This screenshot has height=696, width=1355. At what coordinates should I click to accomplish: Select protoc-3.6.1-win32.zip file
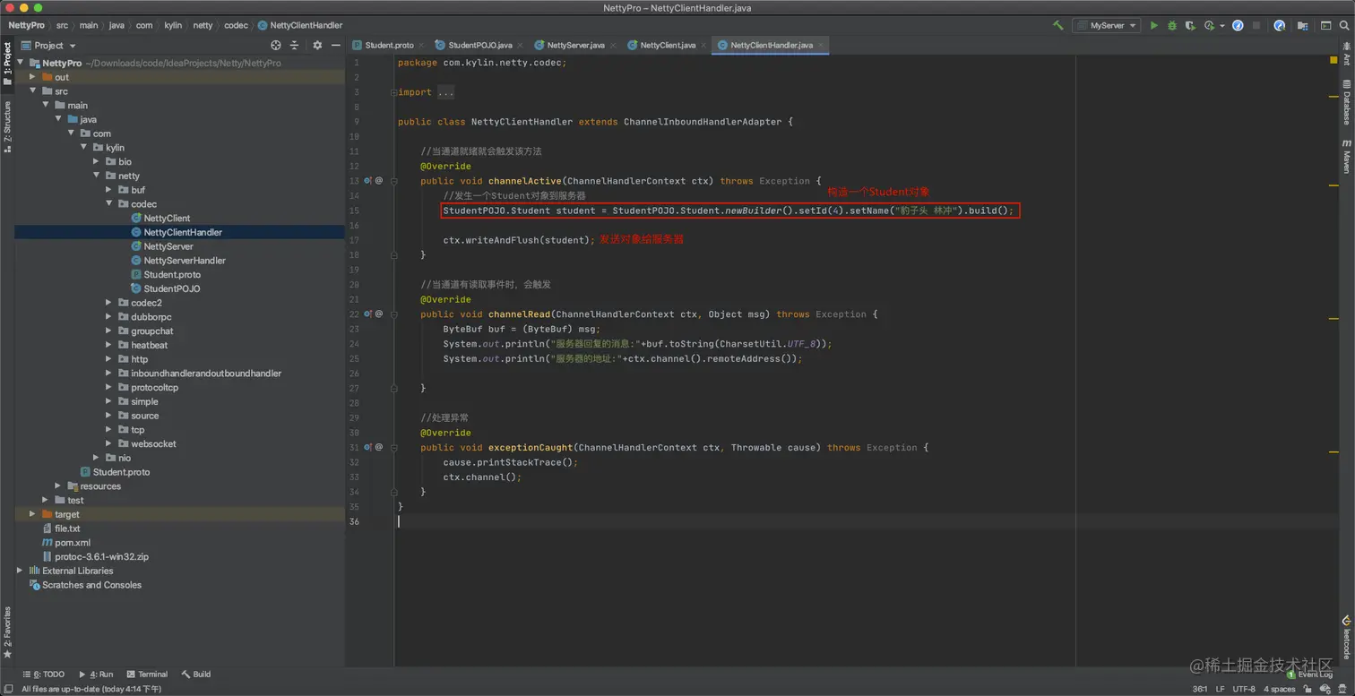click(101, 556)
